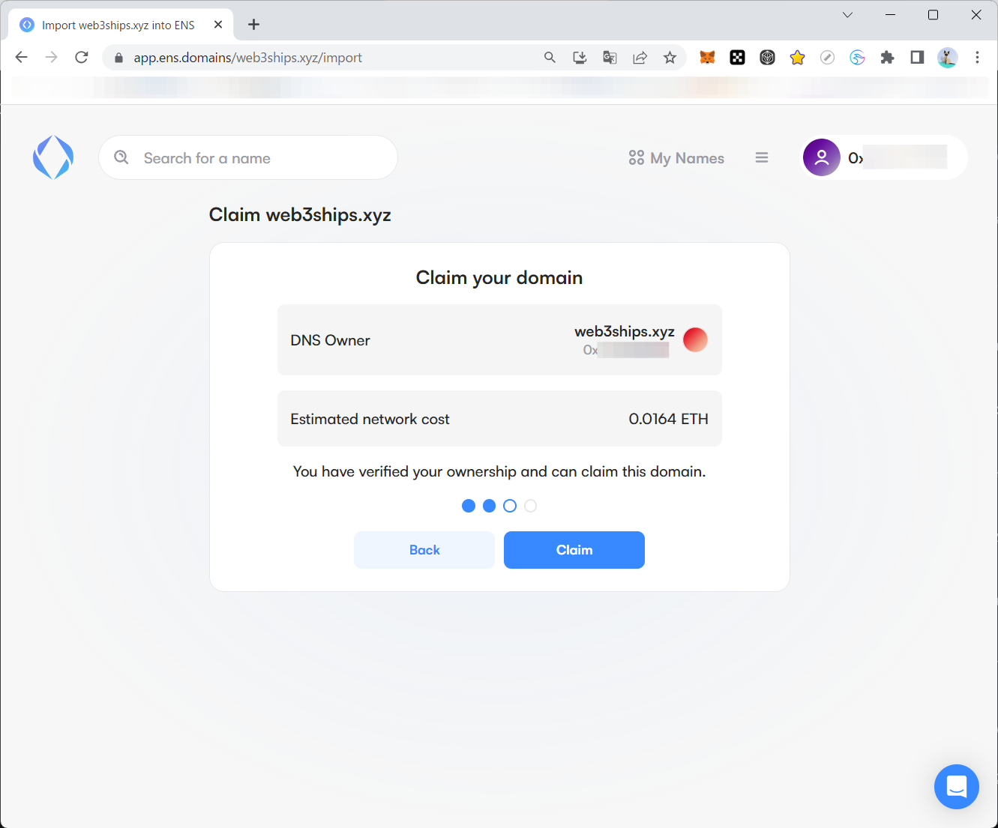Viewport: 998px width, 828px height.
Task: Click the Back button
Action: 424,550
